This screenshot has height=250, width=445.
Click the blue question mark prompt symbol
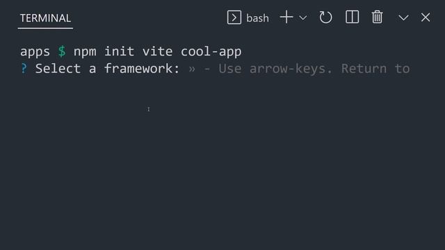coord(24,69)
